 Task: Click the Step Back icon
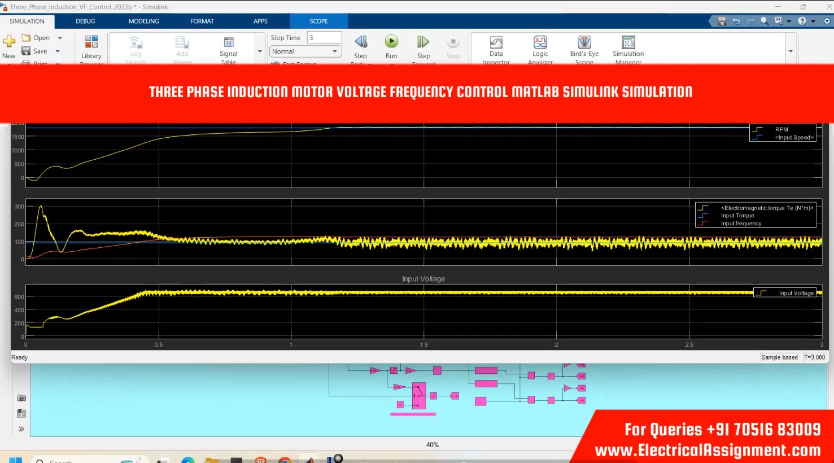click(x=360, y=42)
